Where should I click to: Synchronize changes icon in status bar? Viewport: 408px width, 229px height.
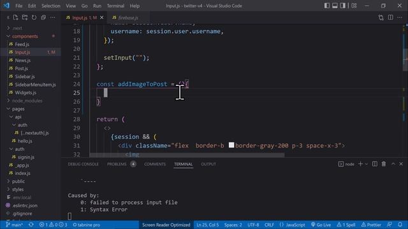31,225
